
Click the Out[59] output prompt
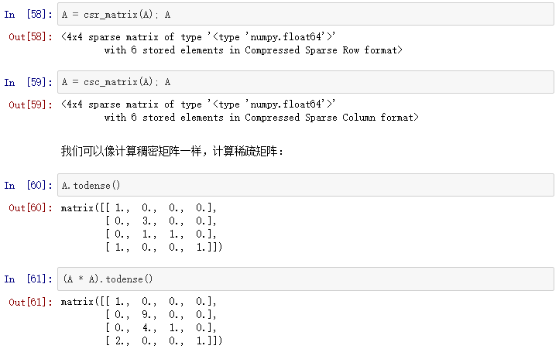[x=28, y=104]
